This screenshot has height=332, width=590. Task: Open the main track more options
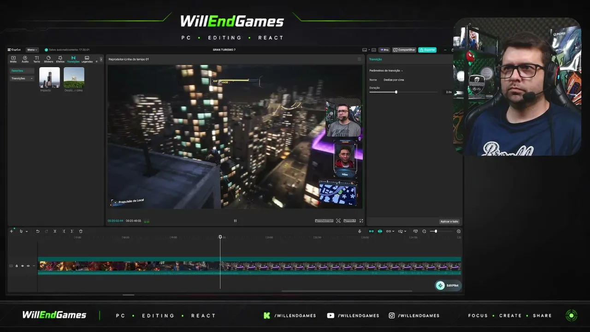coord(33,266)
